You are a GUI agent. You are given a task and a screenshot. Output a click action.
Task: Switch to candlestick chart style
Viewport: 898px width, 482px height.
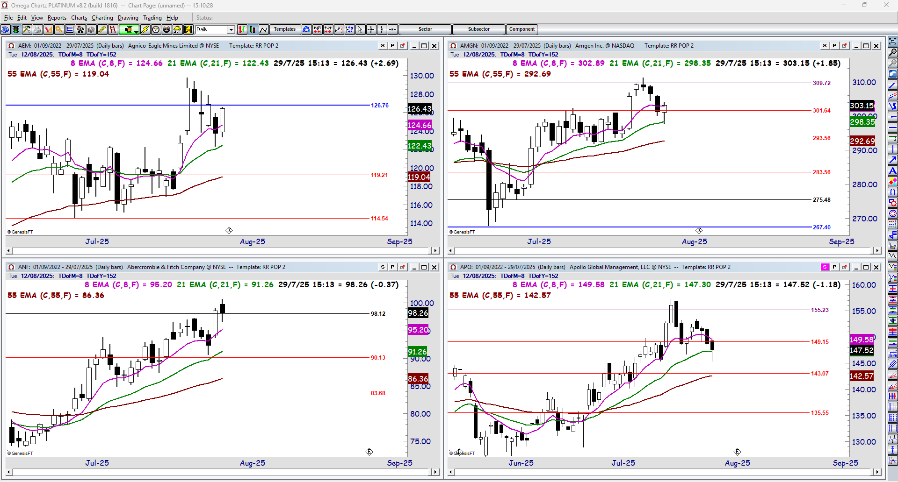tap(253, 29)
